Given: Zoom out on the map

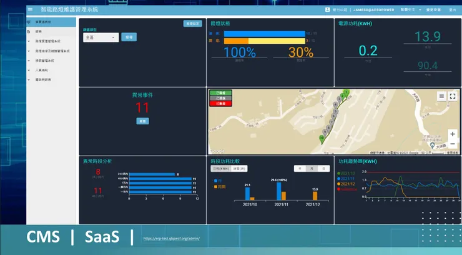Looking at the screenshot, I should point(453,144).
